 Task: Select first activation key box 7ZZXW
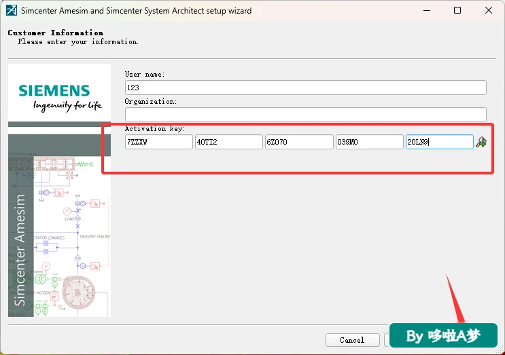pos(159,142)
